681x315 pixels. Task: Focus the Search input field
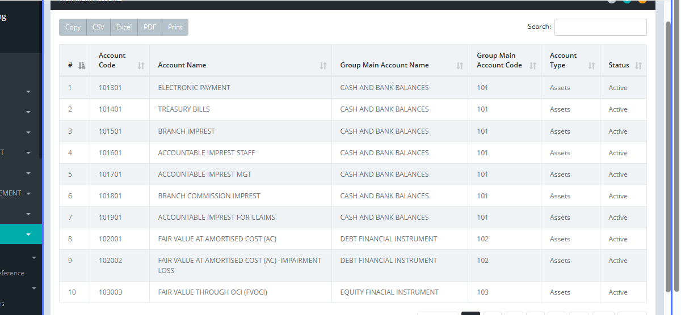pyautogui.click(x=600, y=27)
